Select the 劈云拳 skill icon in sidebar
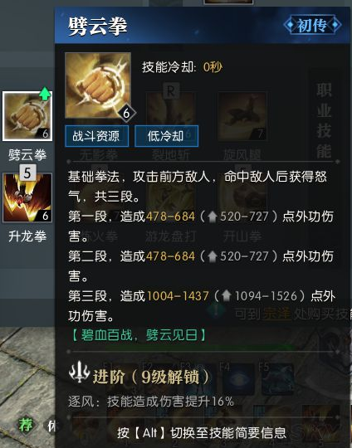The height and width of the screenshot is (448, 352). [x=27, y=116]
